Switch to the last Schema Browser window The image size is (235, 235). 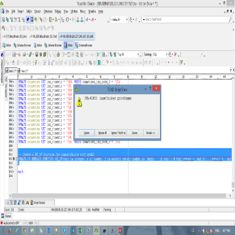[x=84, y=45]
